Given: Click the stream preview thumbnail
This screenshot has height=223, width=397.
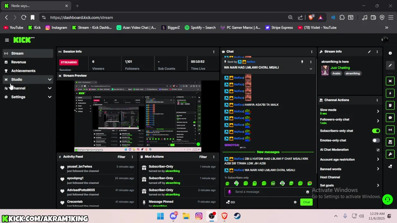Looking at the screenshot, I should click(138, 116).
